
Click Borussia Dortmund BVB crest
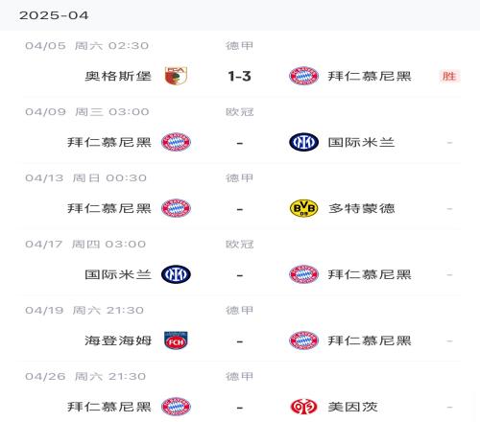303,208
